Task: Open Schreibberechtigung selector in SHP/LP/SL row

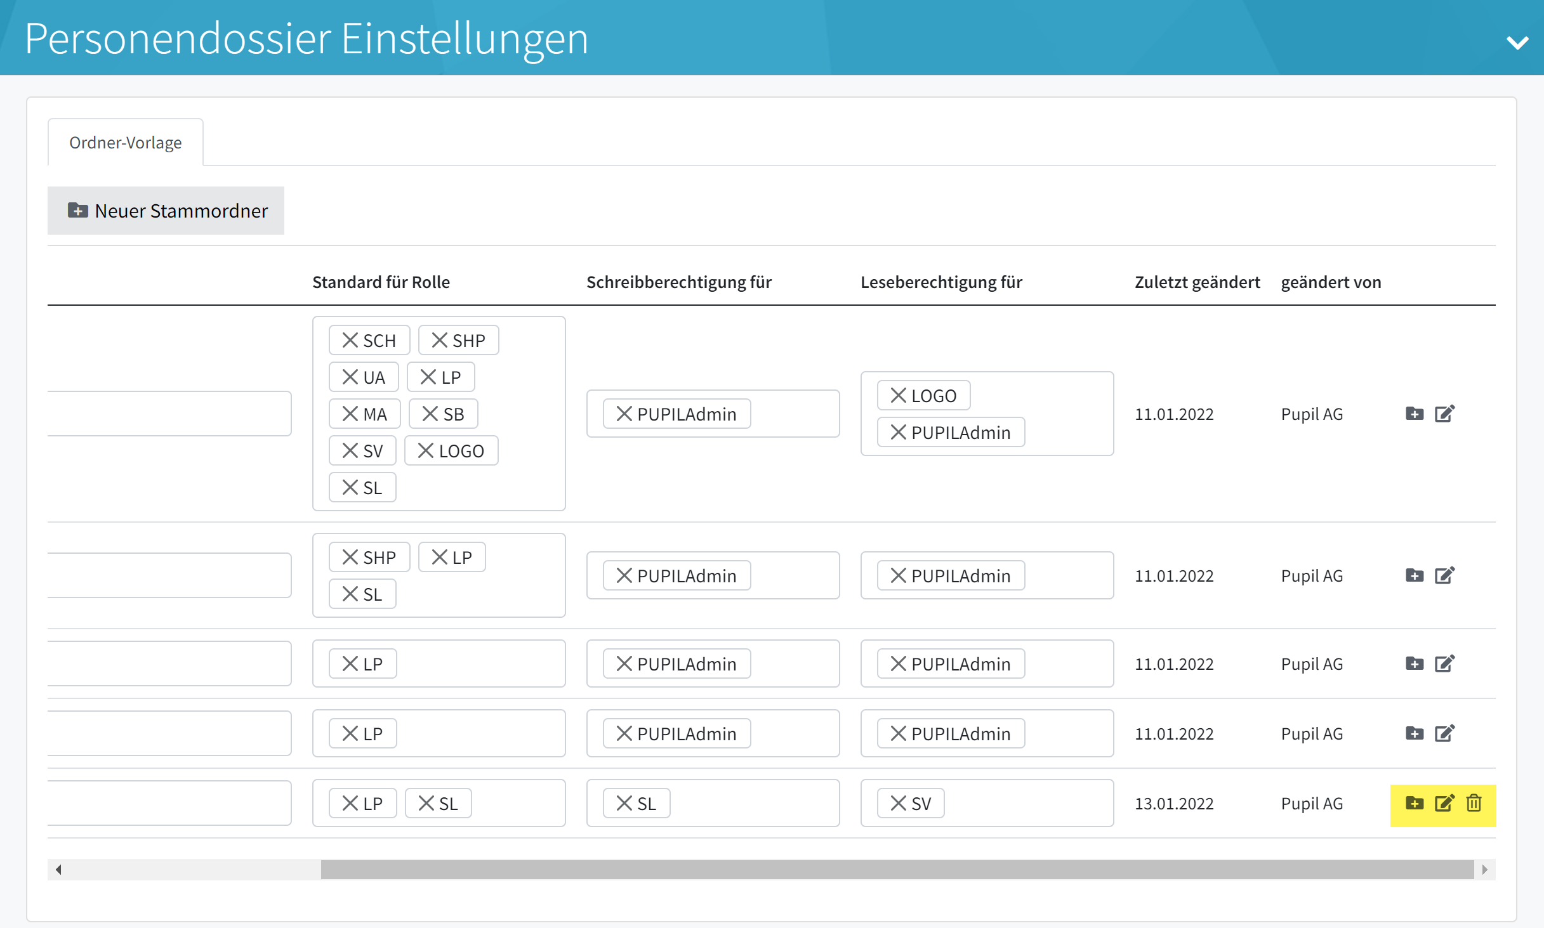Action: coord(713,575)
